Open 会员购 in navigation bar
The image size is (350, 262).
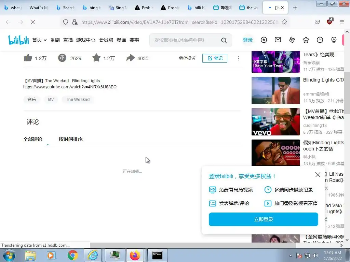(106, 40)
